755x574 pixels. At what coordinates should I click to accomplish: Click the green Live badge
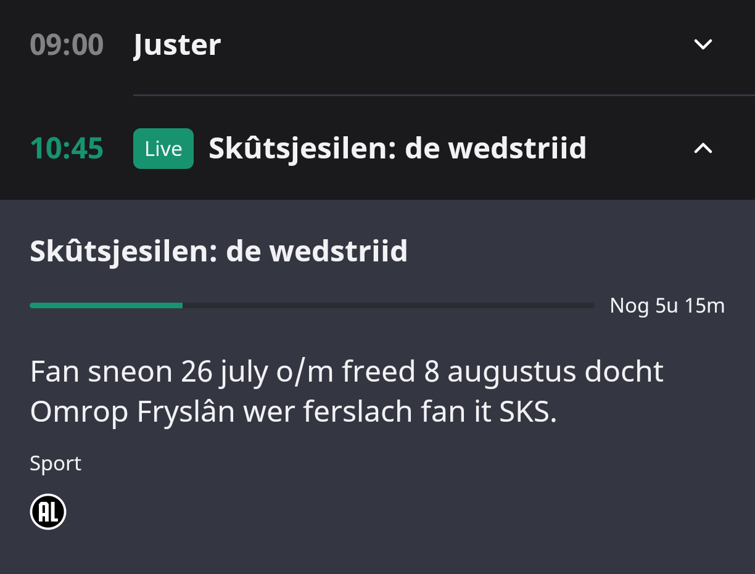coord(163,149)
